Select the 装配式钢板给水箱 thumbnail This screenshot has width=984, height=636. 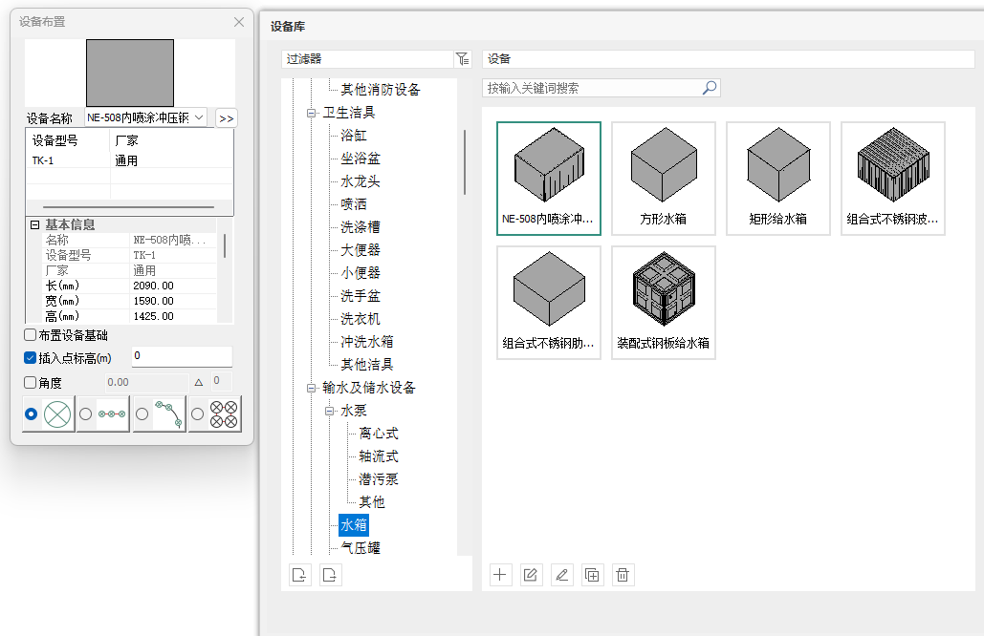(x=663, y=302)
